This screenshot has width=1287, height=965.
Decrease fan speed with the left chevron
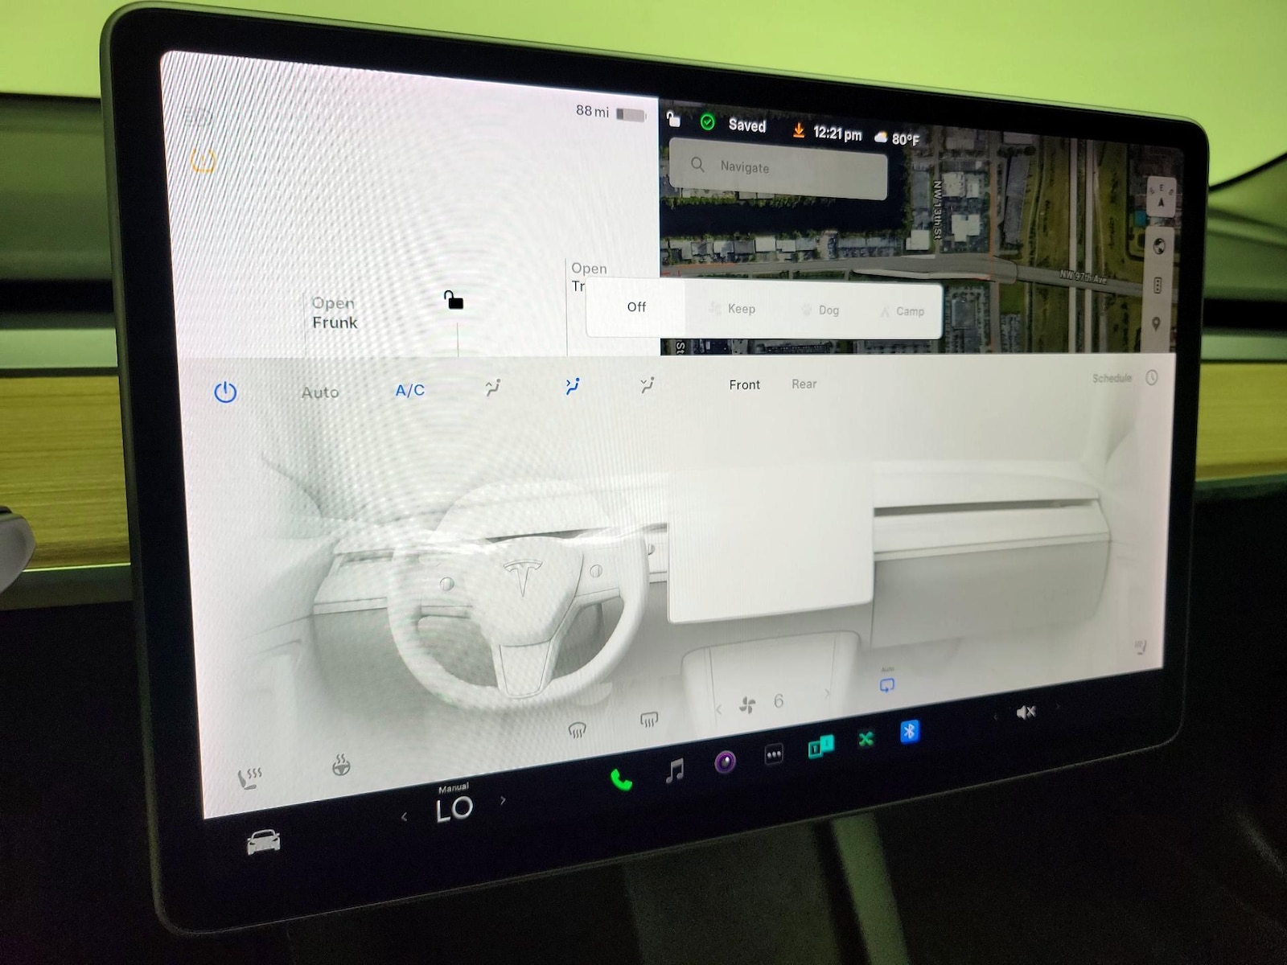click(x=718, y=709)
